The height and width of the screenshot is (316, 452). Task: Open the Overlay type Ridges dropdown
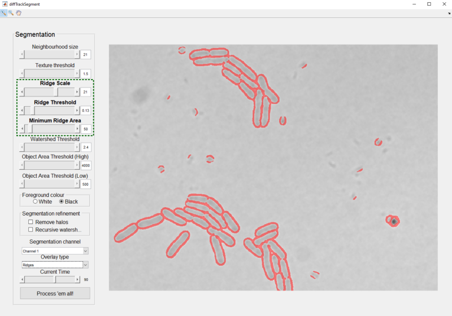55,265
